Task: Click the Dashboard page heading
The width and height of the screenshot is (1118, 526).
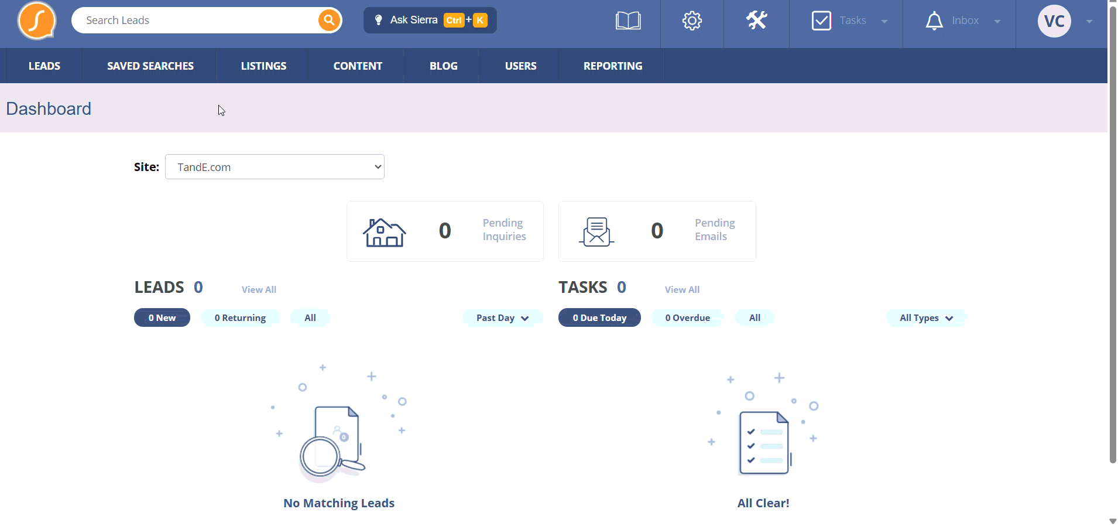Action: 49,109
